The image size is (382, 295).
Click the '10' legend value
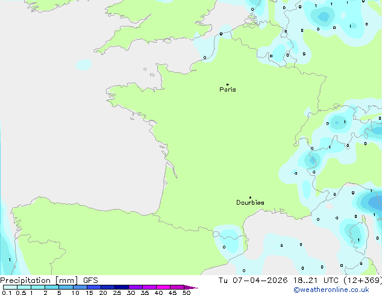[x=75, y=293]
